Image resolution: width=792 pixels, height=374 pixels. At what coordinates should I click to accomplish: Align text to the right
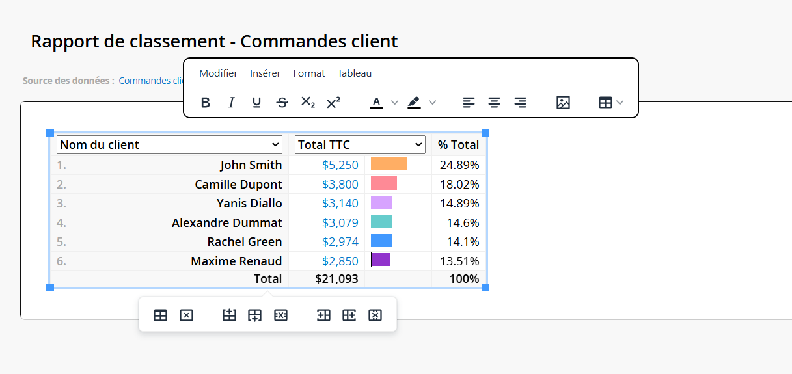tap(520, 103)
